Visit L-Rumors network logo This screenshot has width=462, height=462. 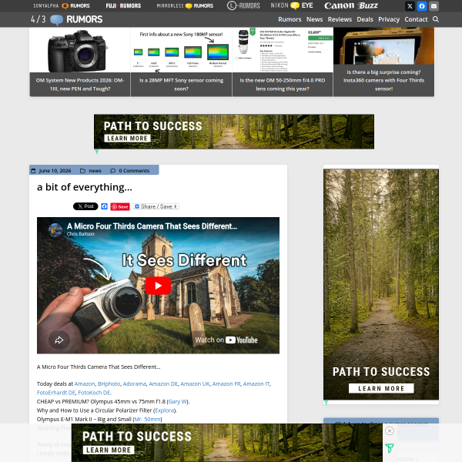click(243, 5)
